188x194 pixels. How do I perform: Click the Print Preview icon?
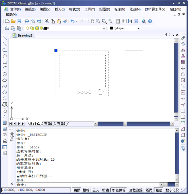(33, 21)
